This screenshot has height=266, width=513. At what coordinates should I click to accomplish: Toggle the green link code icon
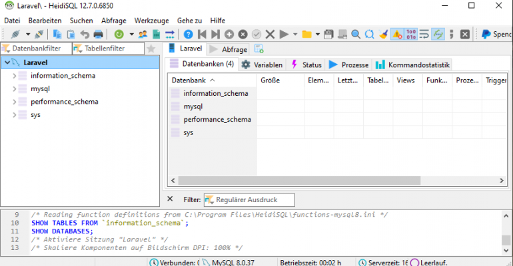pos(438,35)
